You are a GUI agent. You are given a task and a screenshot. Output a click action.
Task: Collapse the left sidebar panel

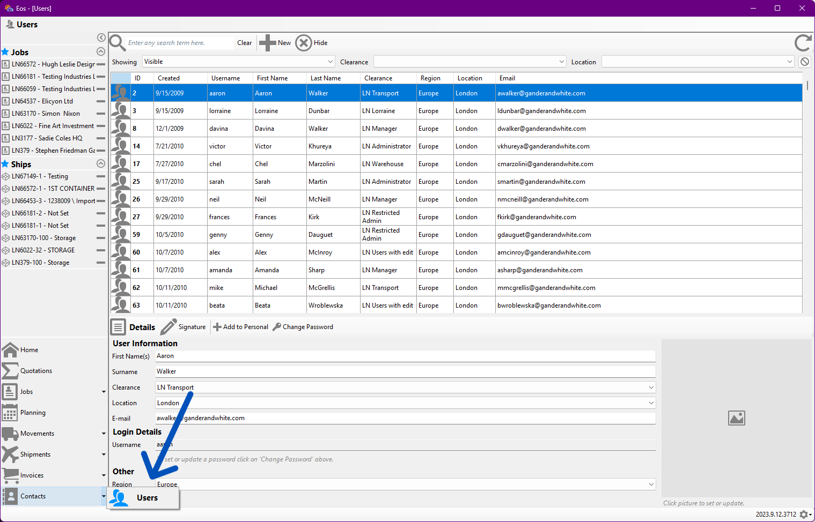101,38
